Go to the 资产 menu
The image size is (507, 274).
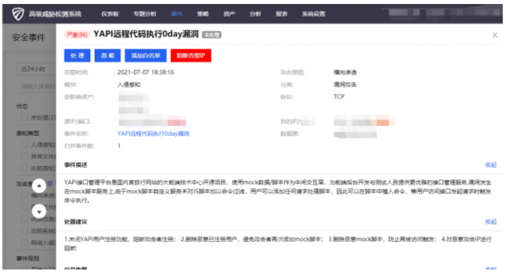click(x=229, y=14)
